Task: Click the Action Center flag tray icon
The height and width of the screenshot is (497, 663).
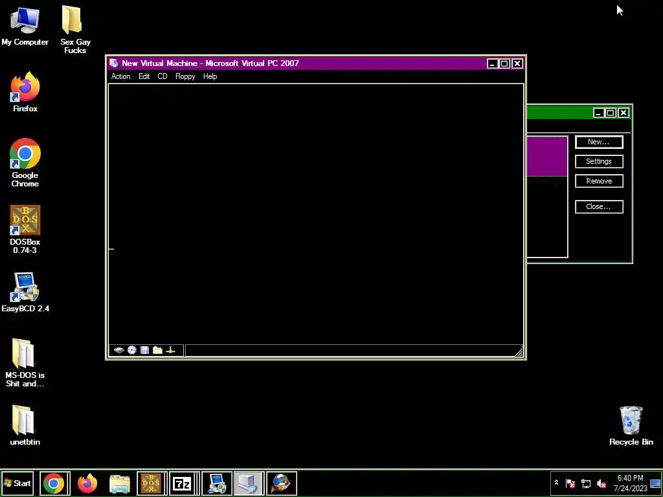Action: tap(570, 483)
